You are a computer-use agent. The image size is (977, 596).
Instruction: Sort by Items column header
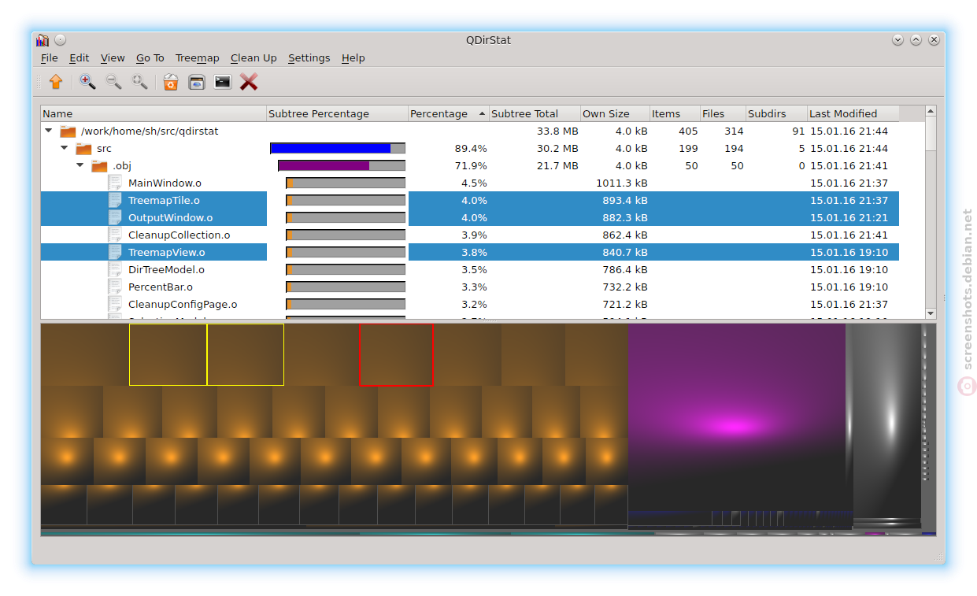coord(675,114)
